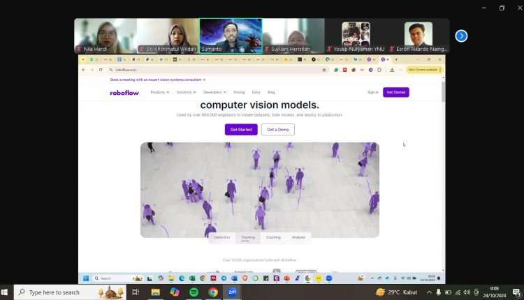Open Spotify from the taskbar
The width and height of the screenshot is (524, 300).
(x=194, y=292)
